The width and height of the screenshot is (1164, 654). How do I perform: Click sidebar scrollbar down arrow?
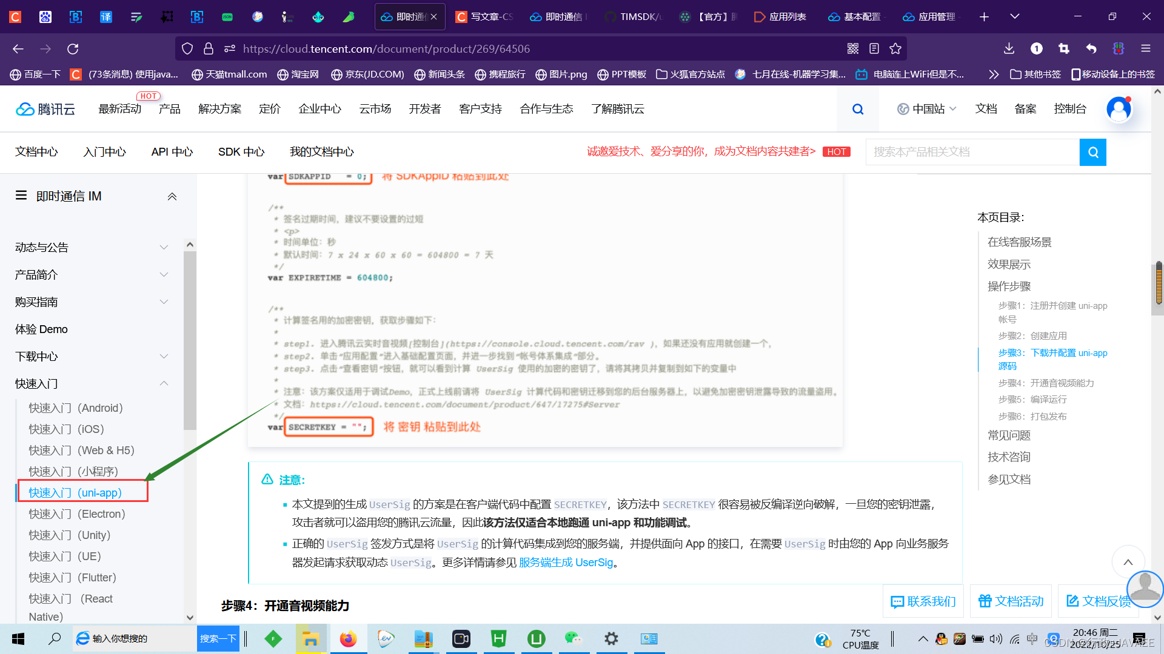(x=190, y=618)
